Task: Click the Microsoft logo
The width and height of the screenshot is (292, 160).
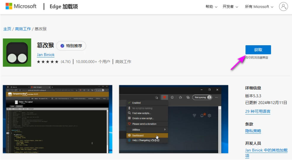Action: pos(21,6)
